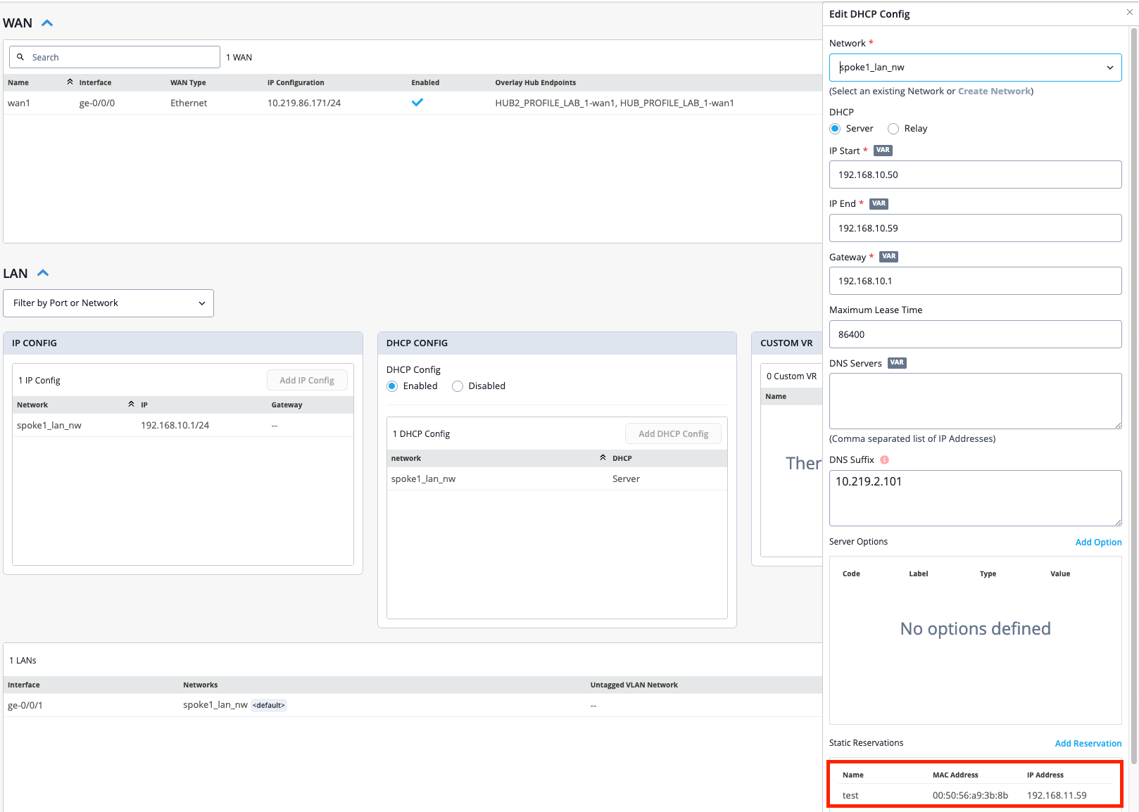Viewport: 1139px width, 812px height.
Task: Collapse the WAN section chevron
Action: [47, 23]
